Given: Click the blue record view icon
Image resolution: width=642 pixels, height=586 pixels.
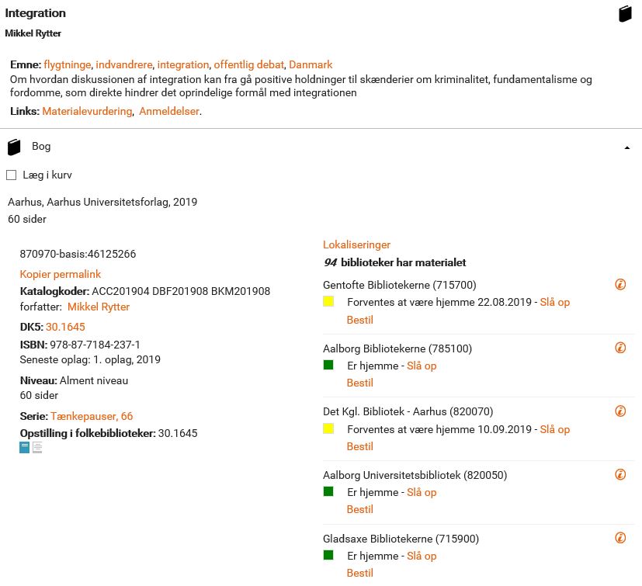Looking at the screenshot, I should (x=25, y=448).
